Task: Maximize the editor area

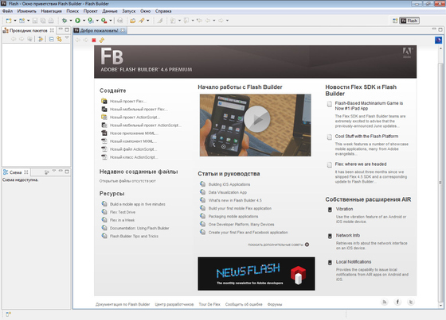Action: tap(440, 29)
